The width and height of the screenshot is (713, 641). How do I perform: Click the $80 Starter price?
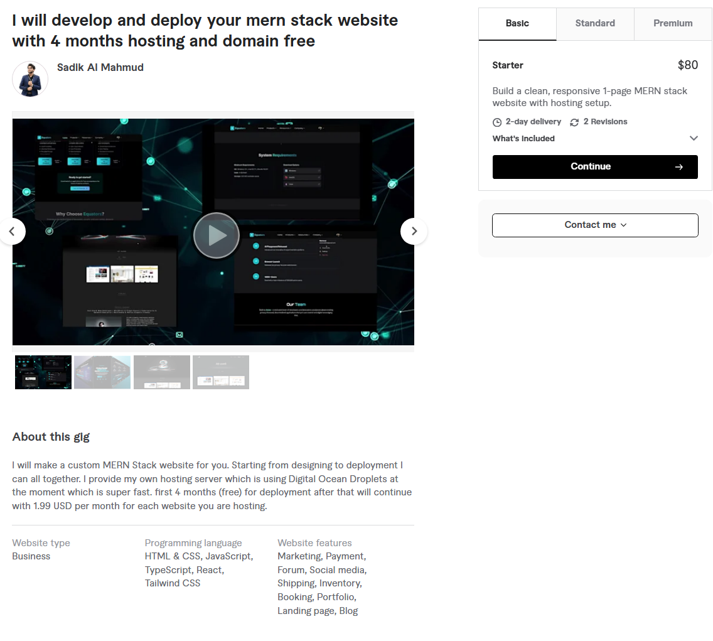click(x=687, y=65)
